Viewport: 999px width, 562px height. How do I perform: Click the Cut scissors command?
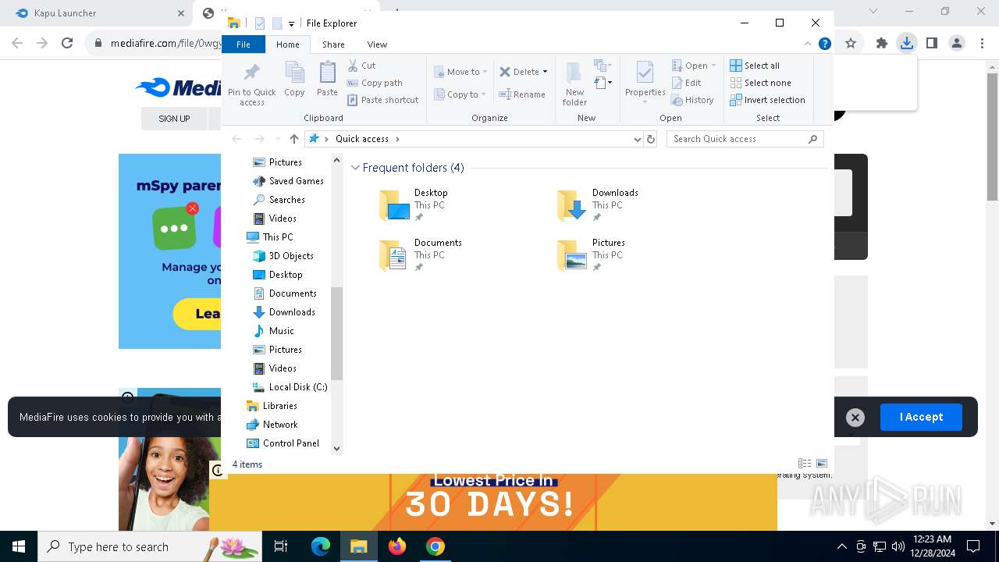(x=361, y=66)
